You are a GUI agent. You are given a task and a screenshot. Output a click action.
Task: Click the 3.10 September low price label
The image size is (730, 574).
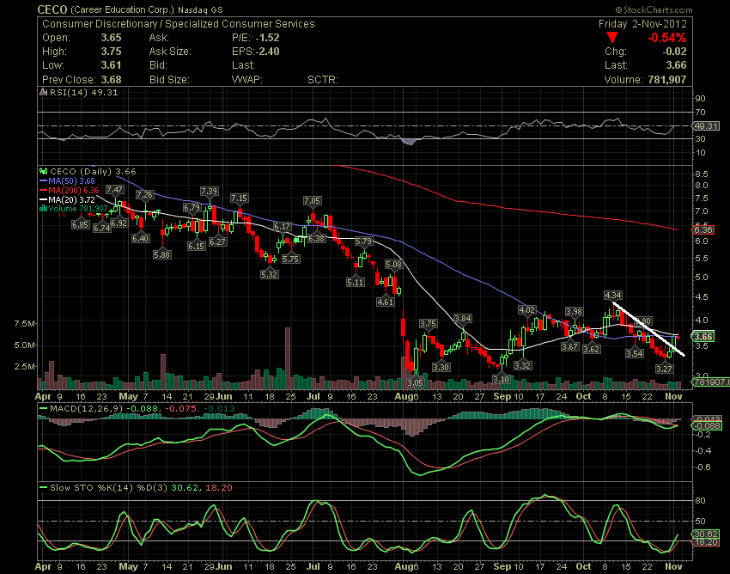(501, 379)
